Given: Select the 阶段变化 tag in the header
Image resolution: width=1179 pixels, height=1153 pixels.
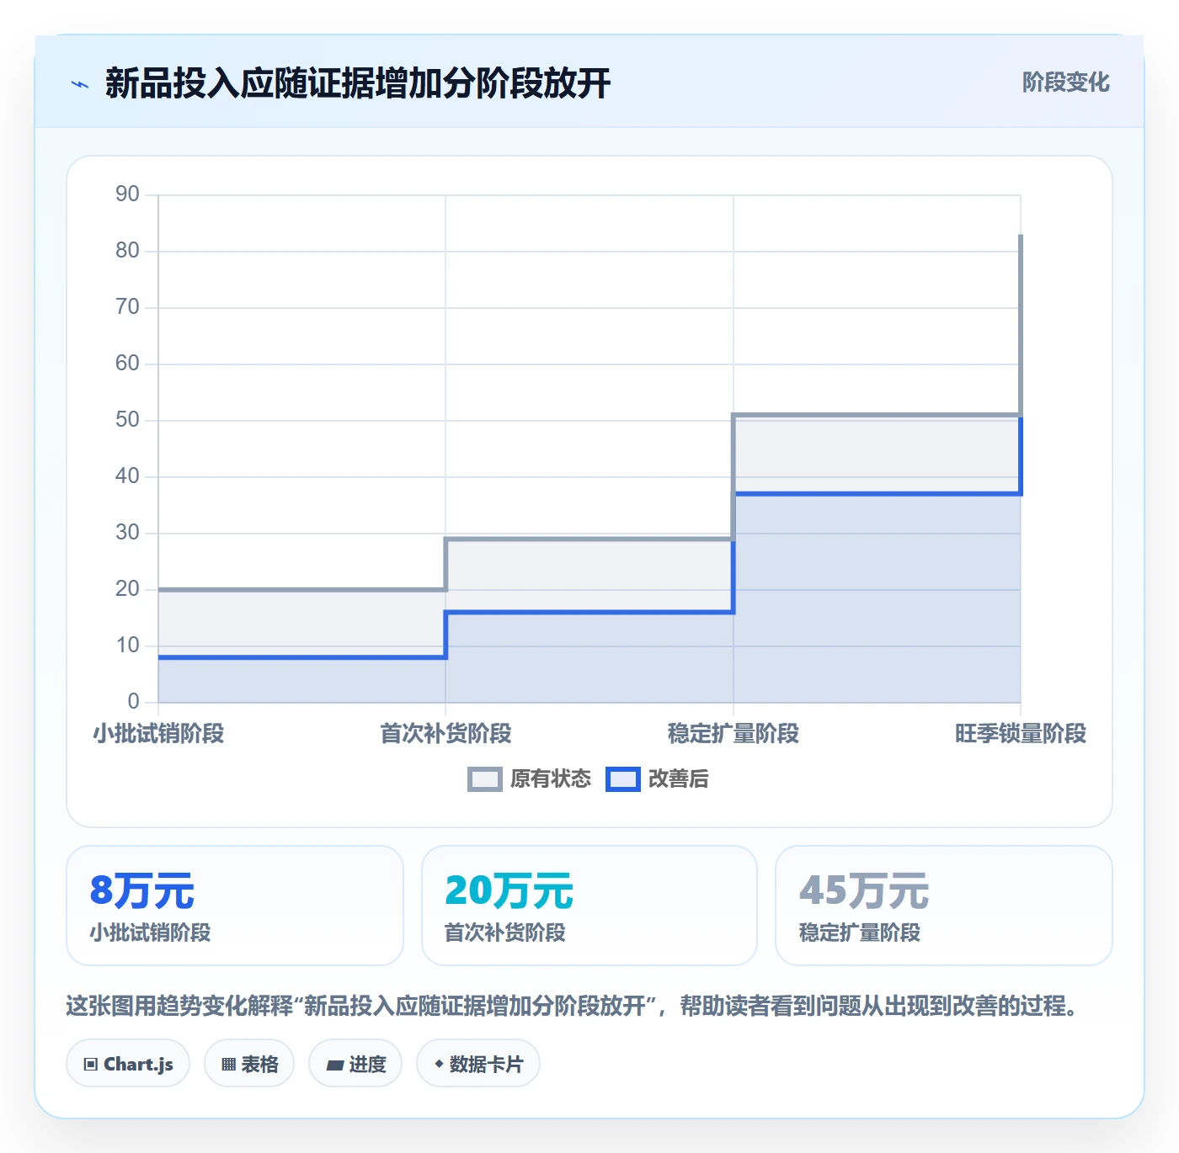Looking at the screenshot, I should click(1065, 82).
